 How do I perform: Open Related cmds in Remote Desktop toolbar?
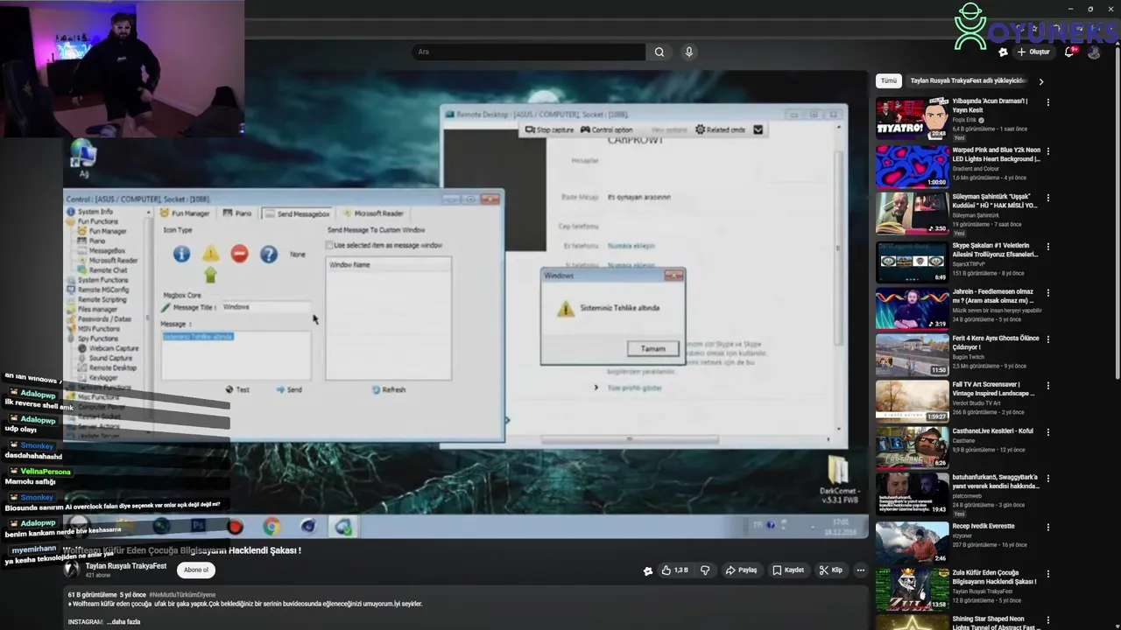click(720, 129)
